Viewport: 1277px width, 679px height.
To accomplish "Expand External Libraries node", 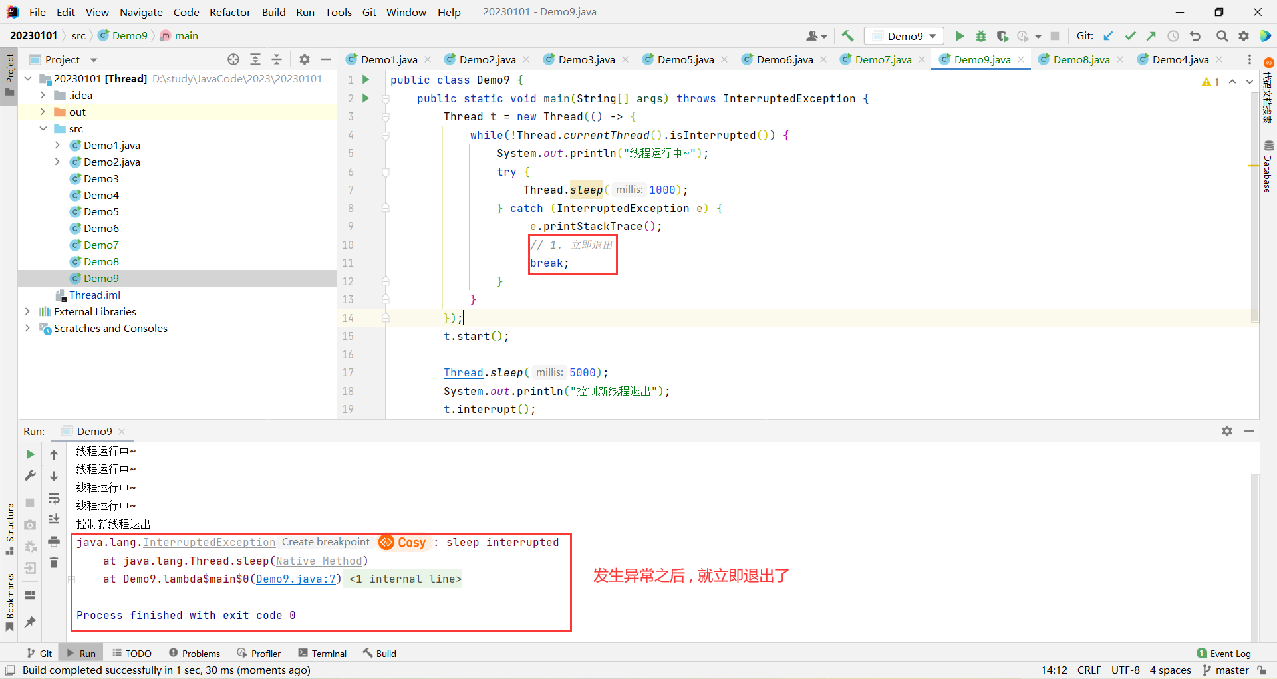I will pyautogui.click(x=27, y=311).
